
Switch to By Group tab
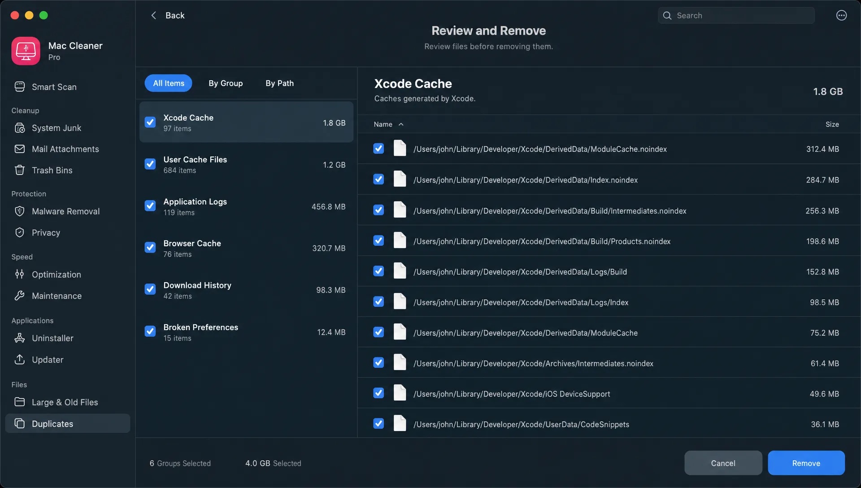click(226, 83)
